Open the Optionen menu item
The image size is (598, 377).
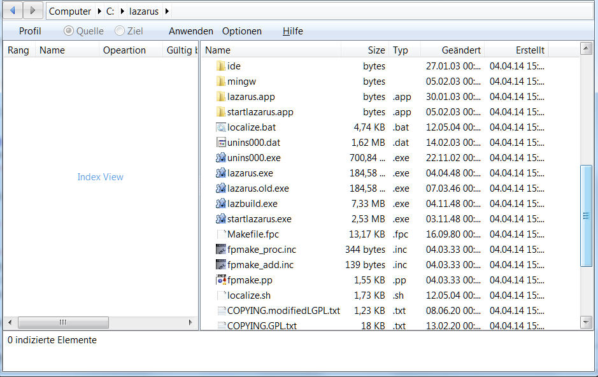pyautogui.click(x=241, y=31)
